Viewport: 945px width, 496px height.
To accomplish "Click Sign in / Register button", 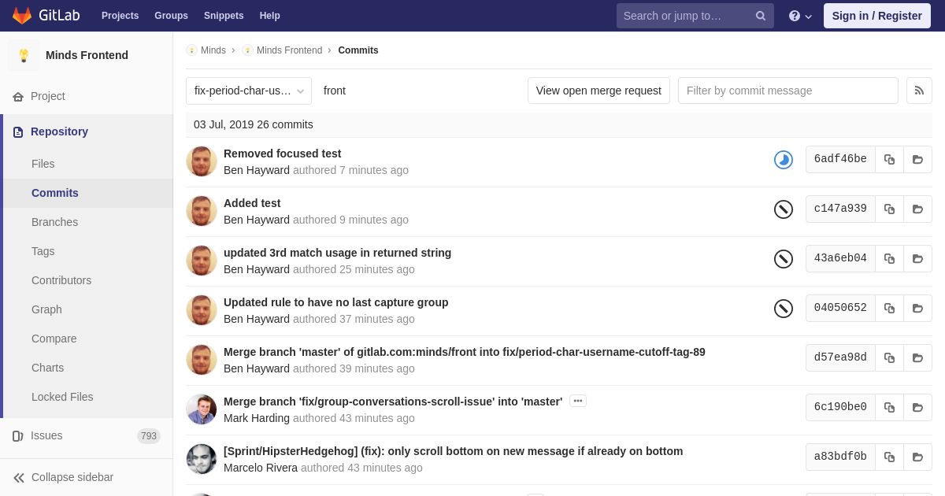I will pyautogui.click(x=877, y=16).
